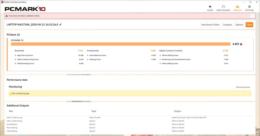This screenshot has height=136, width=260.
Task: Expand Writing Score details
Action: [88, 59]
